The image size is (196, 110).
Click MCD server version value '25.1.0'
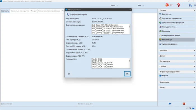tap(94, 43)
